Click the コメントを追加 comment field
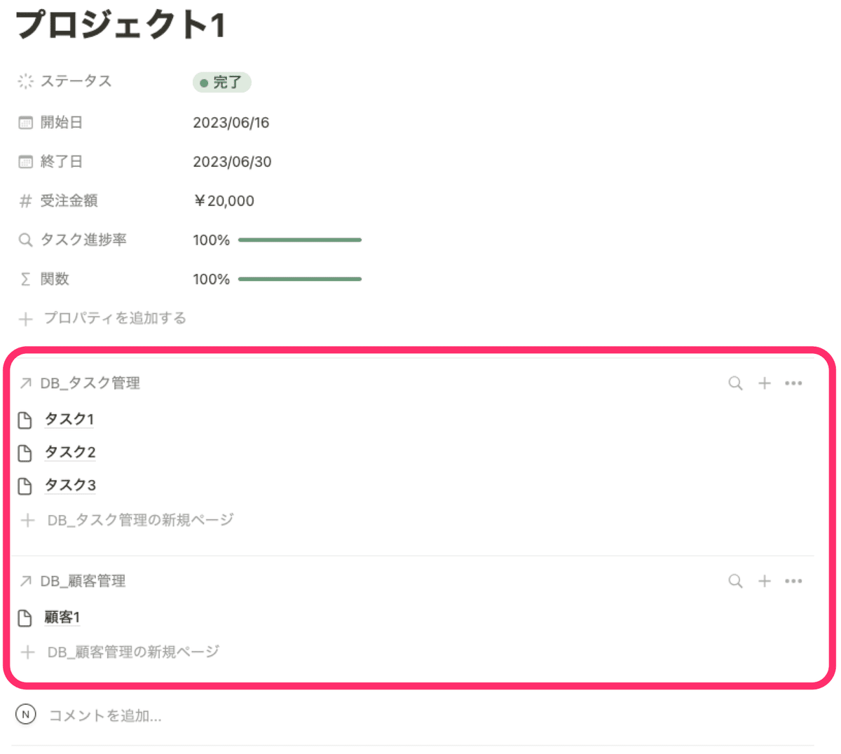Screen dimensions: 841x754 pos(105,715)
